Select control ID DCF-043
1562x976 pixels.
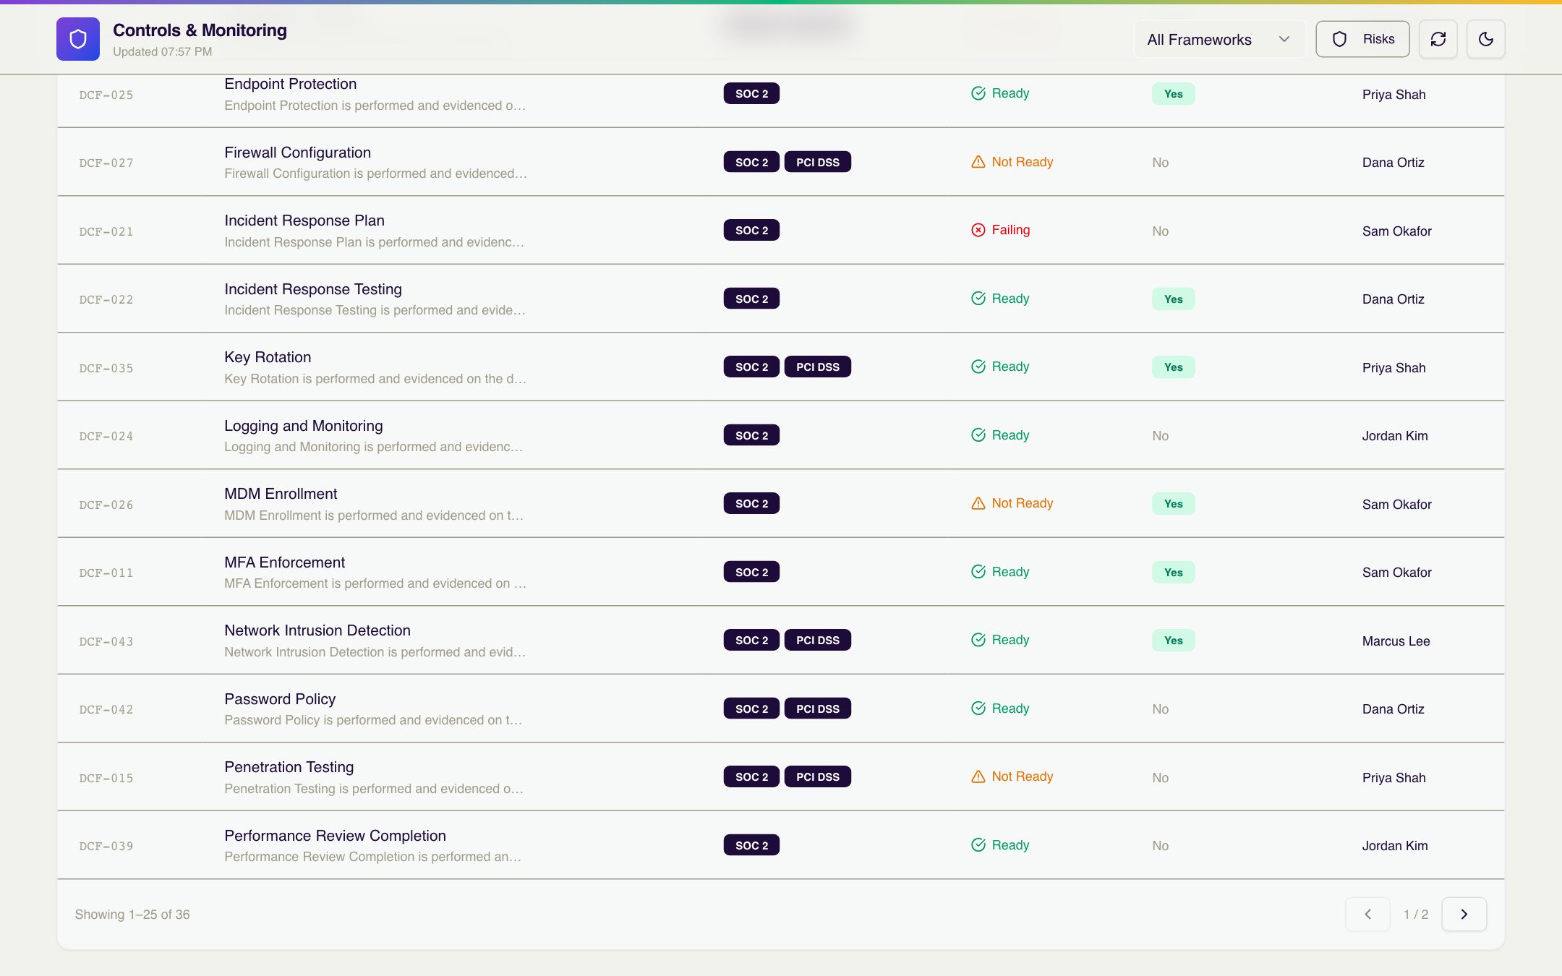click(106, 641)
